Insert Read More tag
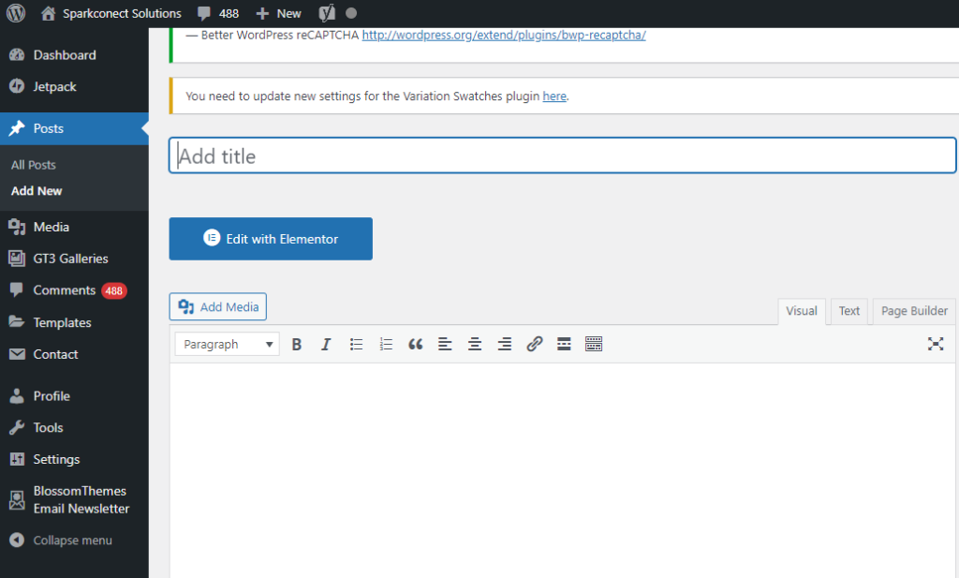Viewport: 959px width, 578px height. pyautogui.click(x=564, y=345)
